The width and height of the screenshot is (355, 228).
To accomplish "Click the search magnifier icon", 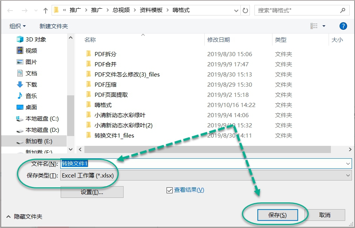I will pos(343,11).
